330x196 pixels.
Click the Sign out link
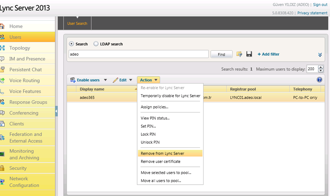click(320, 5)
